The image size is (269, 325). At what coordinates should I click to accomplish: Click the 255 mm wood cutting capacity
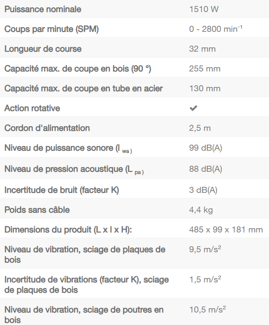coord(205,69)
